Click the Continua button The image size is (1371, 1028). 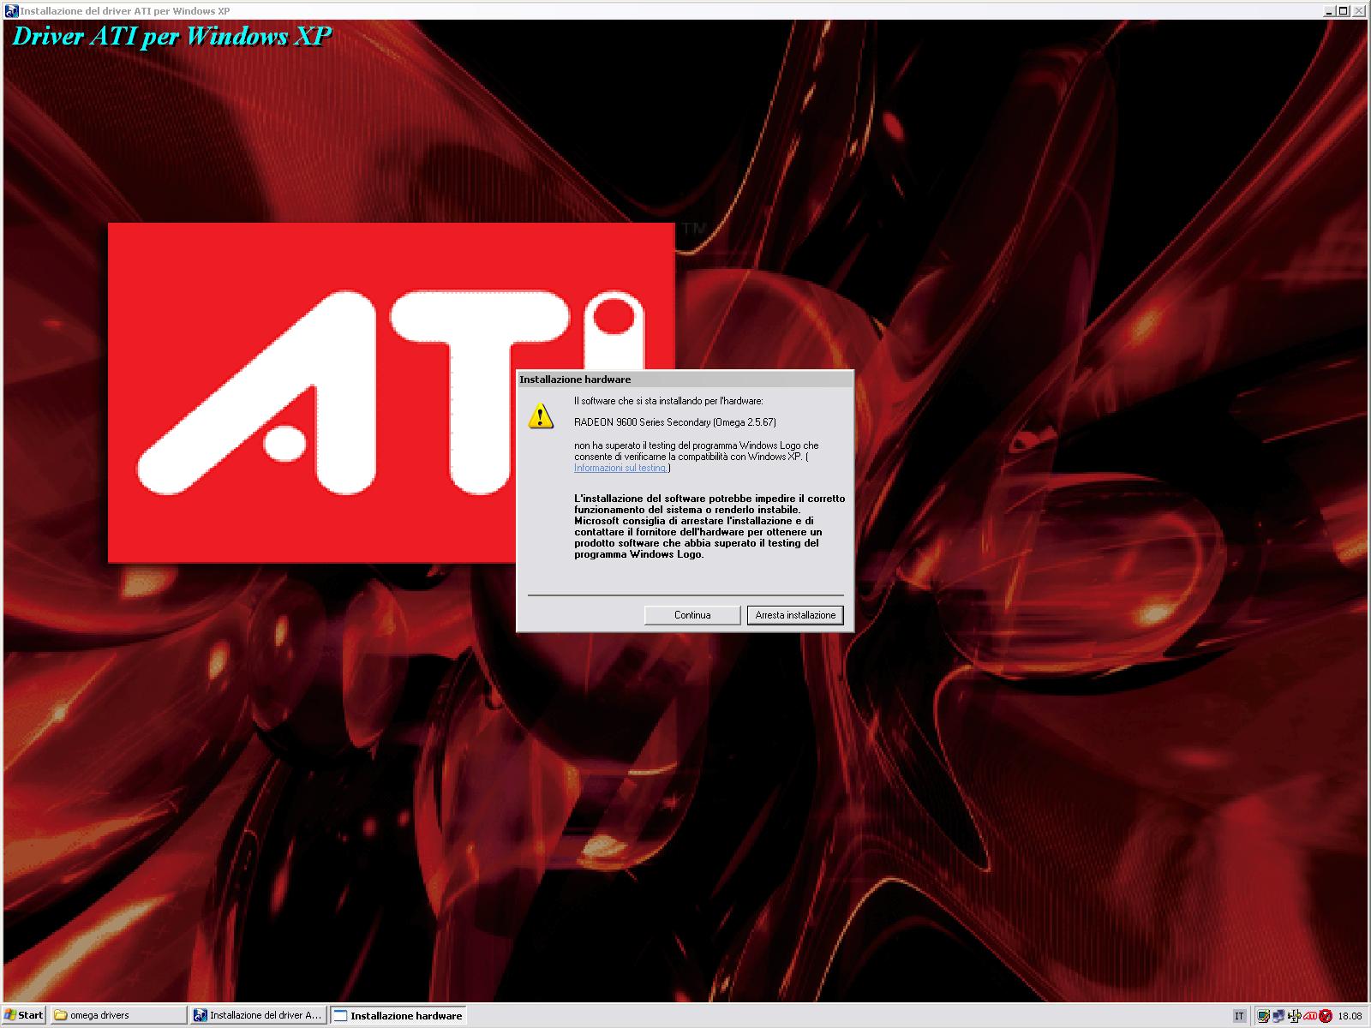692,615
